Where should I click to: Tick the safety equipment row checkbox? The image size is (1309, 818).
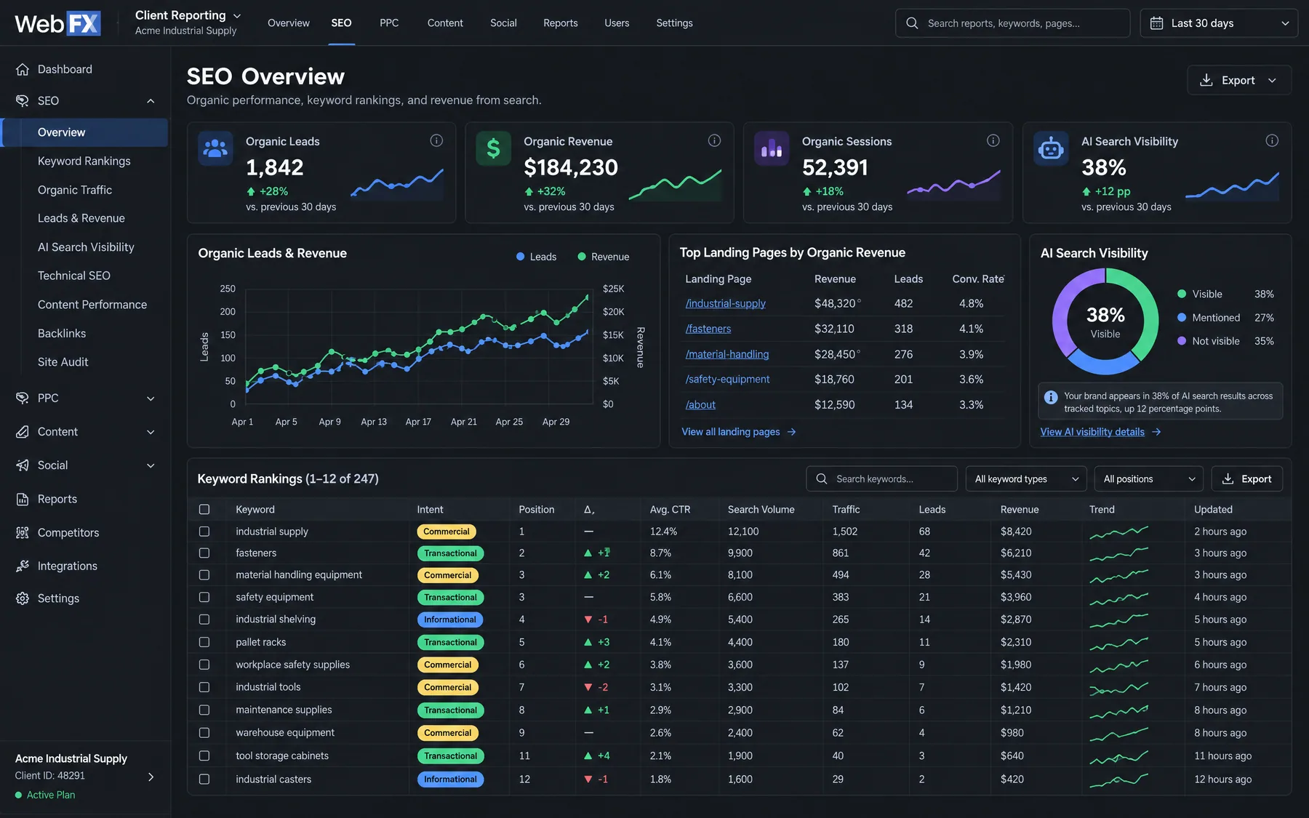[x=204, y=597]
